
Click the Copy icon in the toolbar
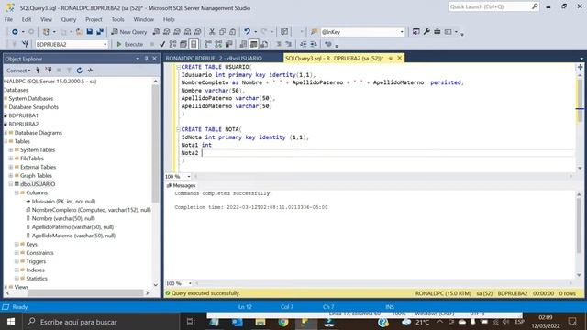point(222,32)
